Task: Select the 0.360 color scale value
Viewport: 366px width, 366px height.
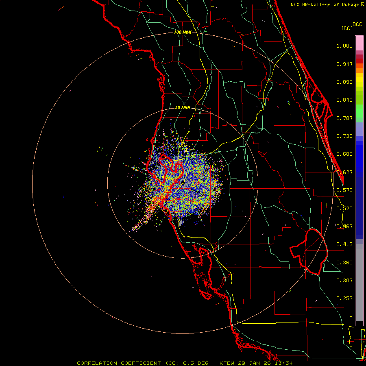Action: pyautogui.click(x=344, y=263)
